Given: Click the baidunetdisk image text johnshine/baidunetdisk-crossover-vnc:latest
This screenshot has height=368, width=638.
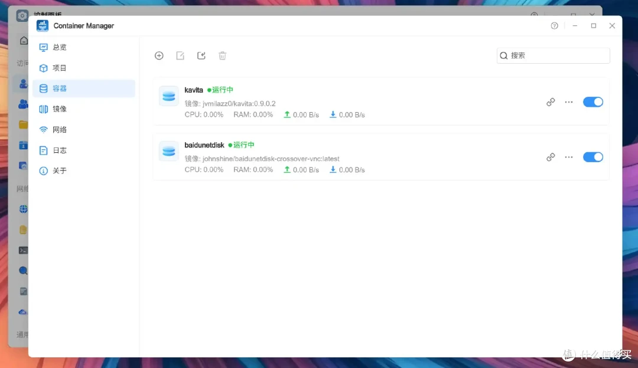Looking at the screenshot, I should 271,159.
